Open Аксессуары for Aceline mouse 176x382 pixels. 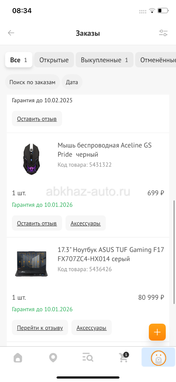pyautogui.click(x=86, y=223)
